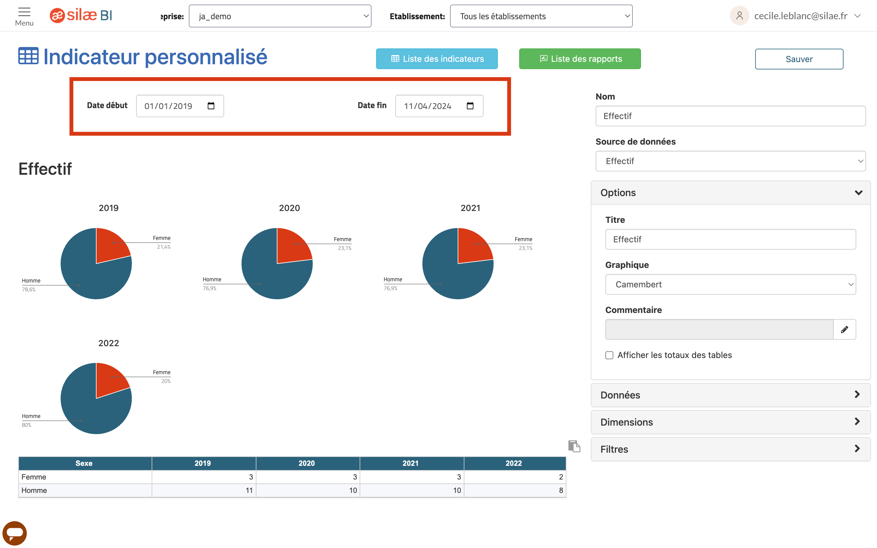
Task: Open calendar picker for Date fin
Action: [x=470, y=106]
